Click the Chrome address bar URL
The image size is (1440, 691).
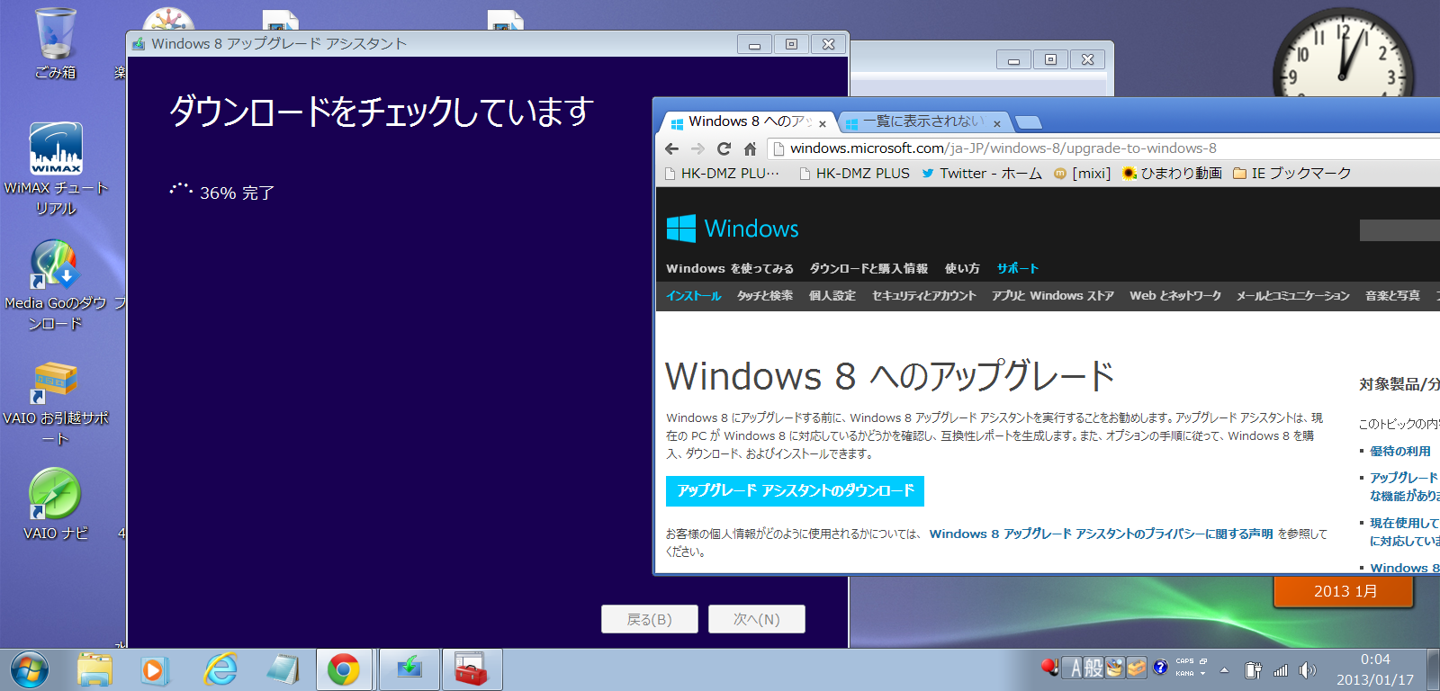pyautogui.click(x=1003, y=148)
